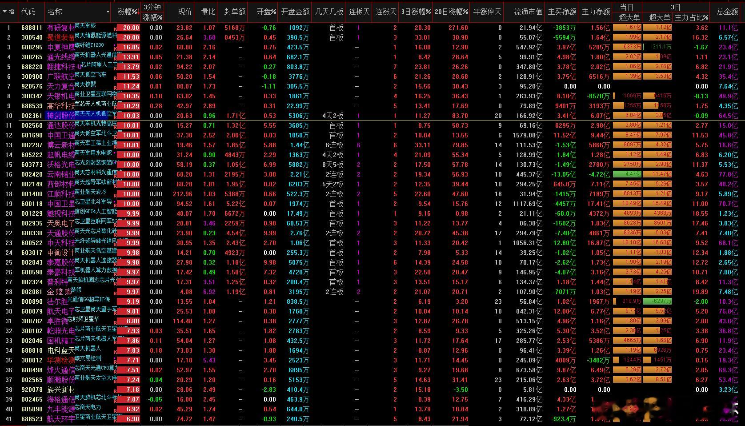The height and width of the screenshot is (426, 745).
Task: Sort by the 年涨停天 column header
Action: [488, 12]
